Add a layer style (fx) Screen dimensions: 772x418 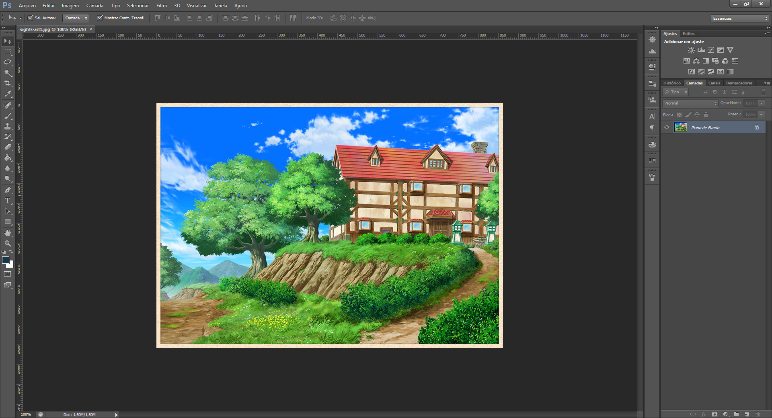[x=704, y=414]
